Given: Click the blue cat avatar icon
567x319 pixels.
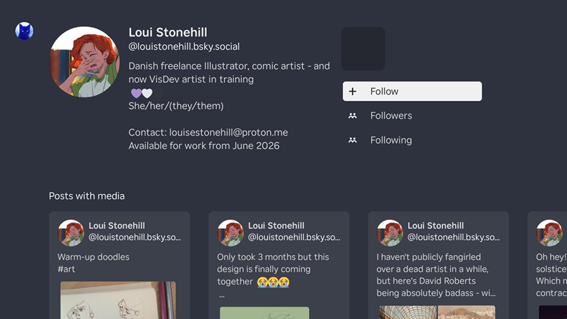Looking at the screenshot, I should [24, 31].
